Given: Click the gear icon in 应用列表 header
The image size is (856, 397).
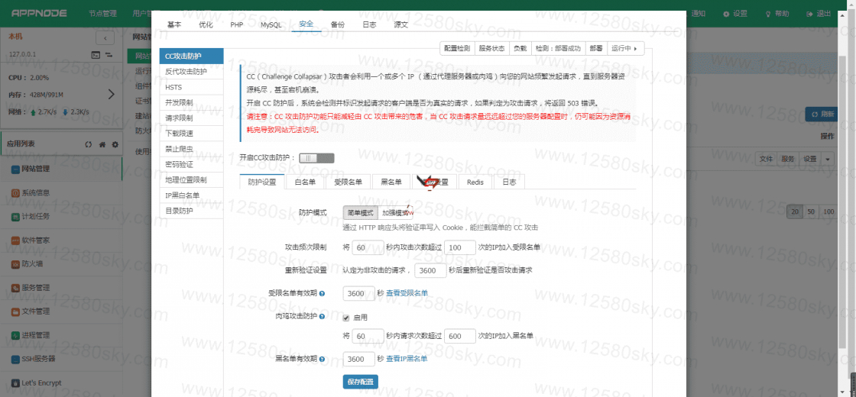Looking at the screenshot, I should [x=115, y=144].
